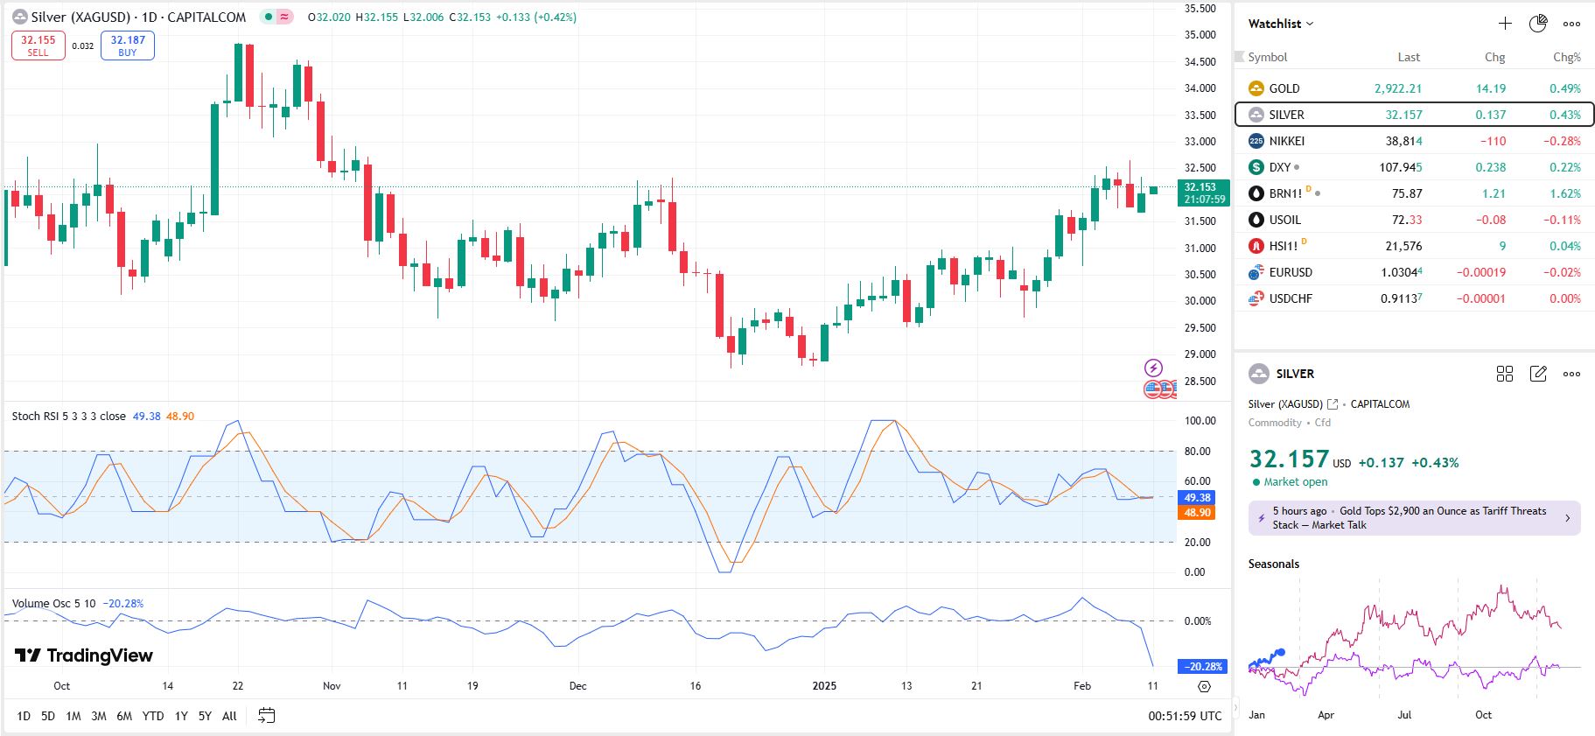Open the Silver (XAGUSD) external symbol link
The height and width of the screenshot is (736, 1595).
1333,404
